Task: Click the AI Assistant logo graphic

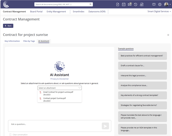Action: pyautogui.click(x=60, y=66)
